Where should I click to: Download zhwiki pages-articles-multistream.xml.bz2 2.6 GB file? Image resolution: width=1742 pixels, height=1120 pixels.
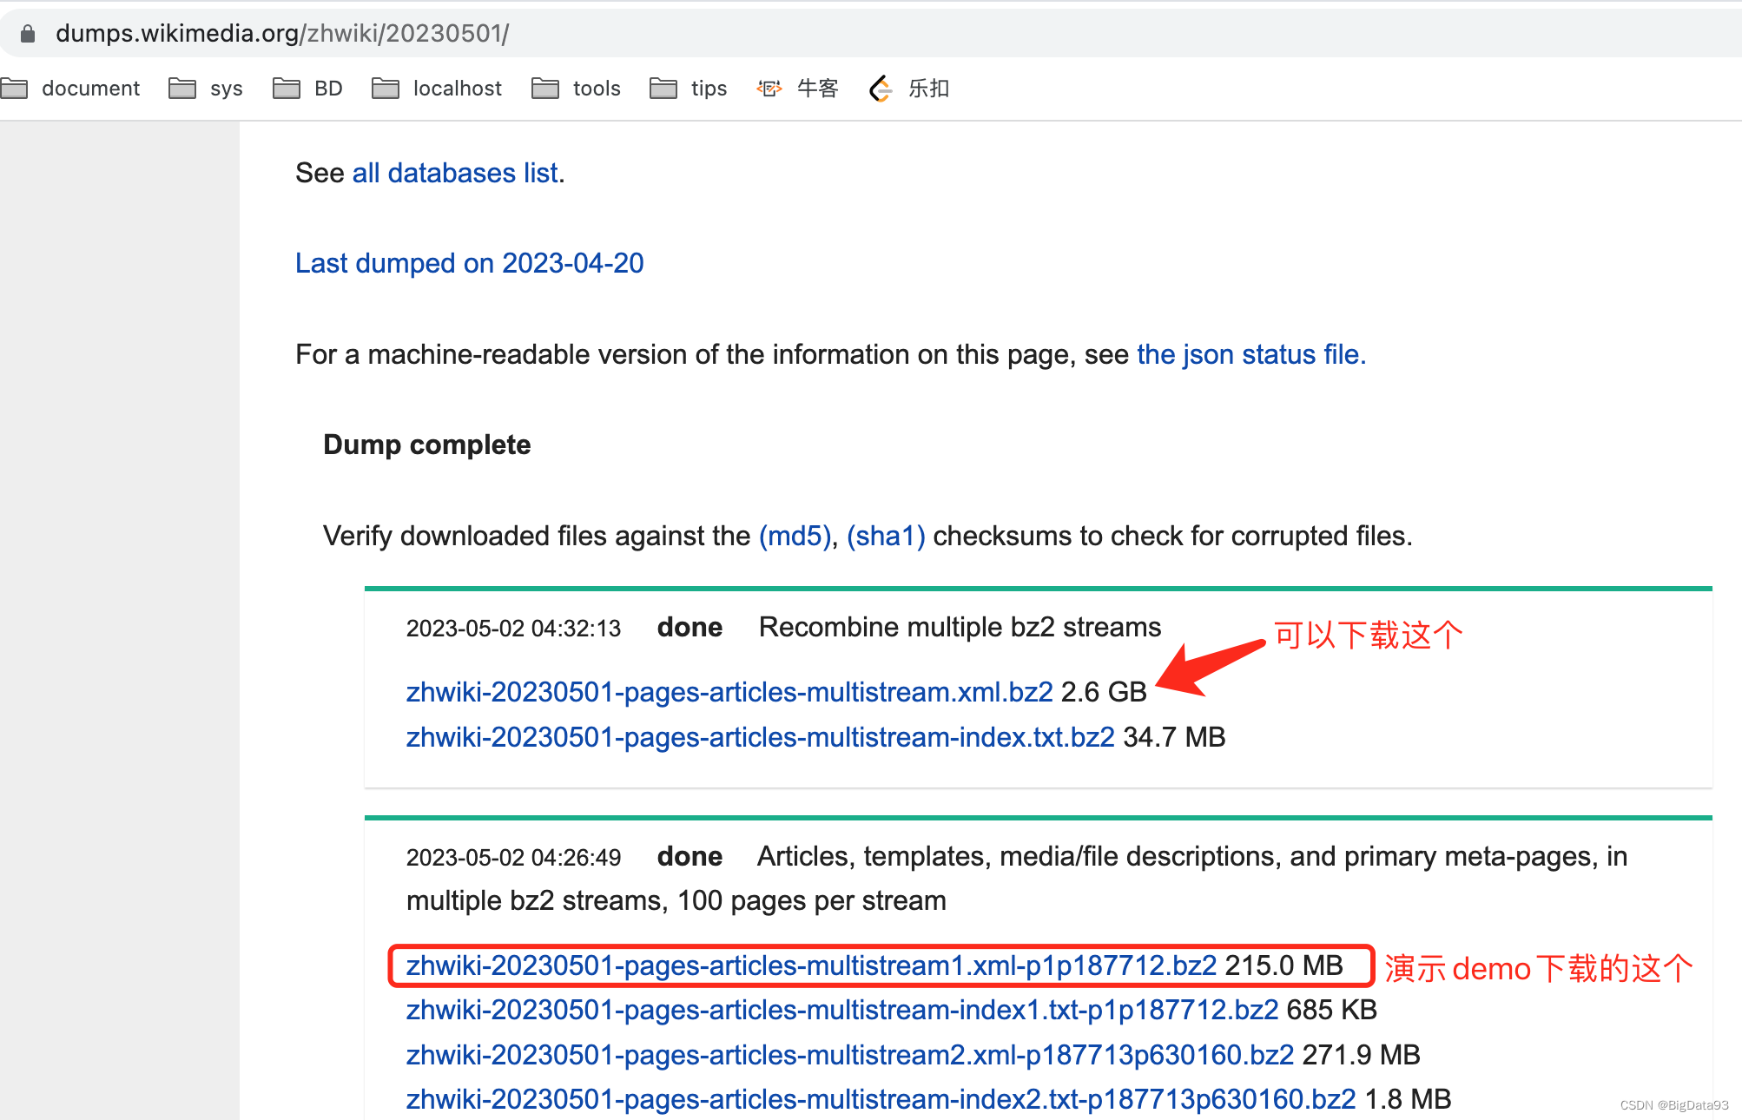[x=729, y=692]
